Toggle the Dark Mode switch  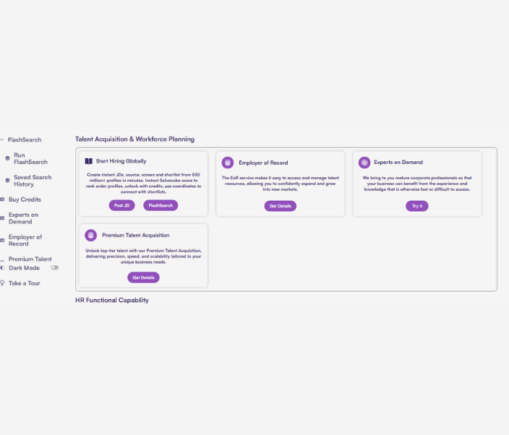tap(54, 268)
